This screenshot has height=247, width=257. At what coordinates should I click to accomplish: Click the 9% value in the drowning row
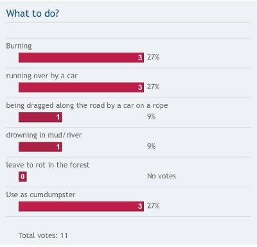(151, 146)
